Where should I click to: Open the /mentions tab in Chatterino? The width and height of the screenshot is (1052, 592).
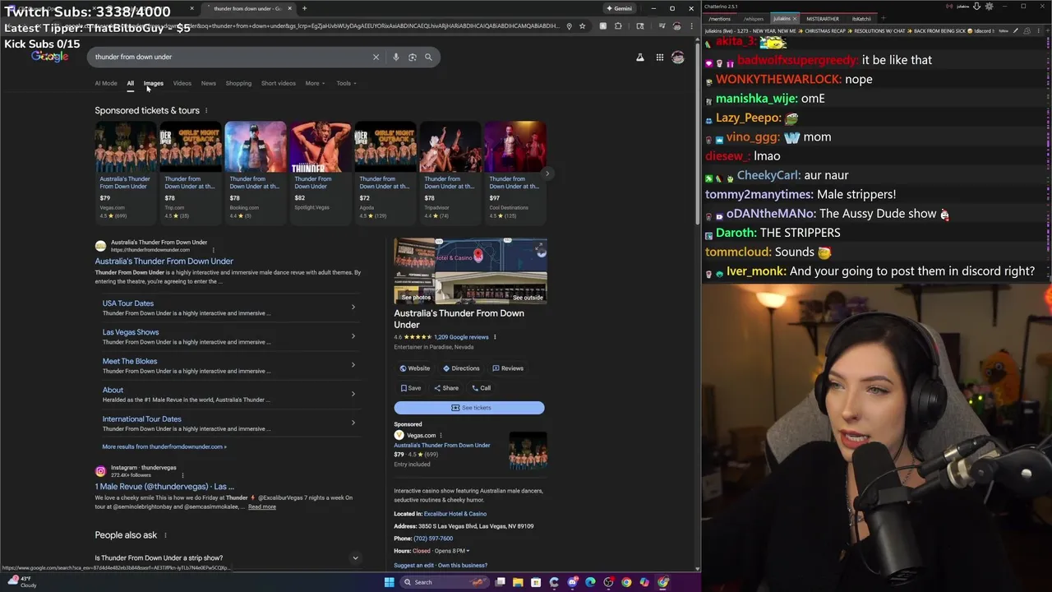coord(720,19)
